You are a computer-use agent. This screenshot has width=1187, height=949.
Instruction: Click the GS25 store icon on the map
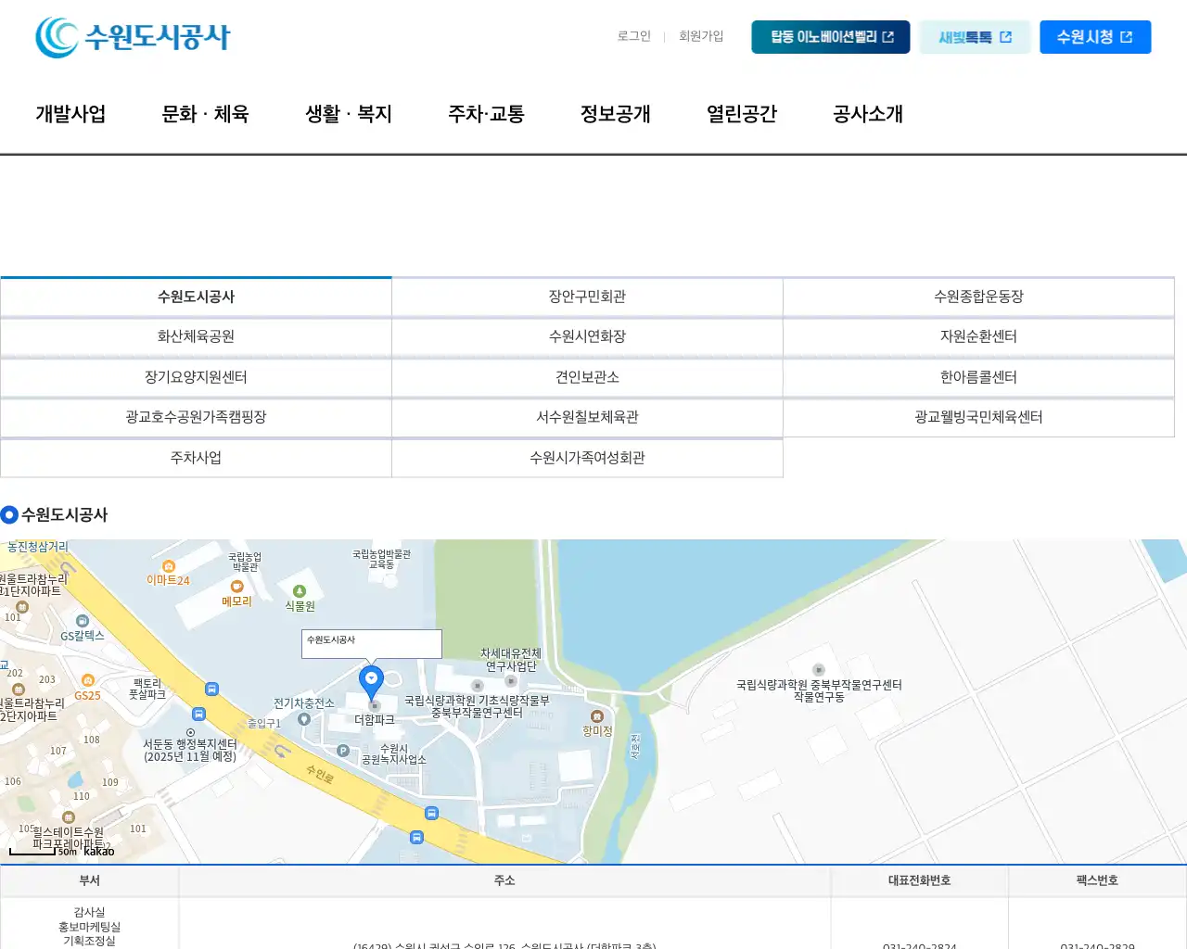[87, 681]
